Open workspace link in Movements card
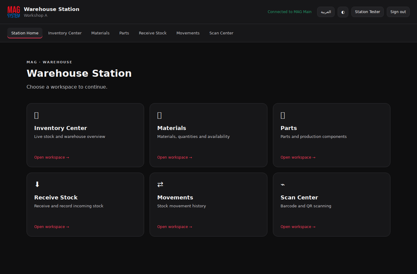This screenshot has width=417, height=274. pyautogui.click(x=175, y=227)
